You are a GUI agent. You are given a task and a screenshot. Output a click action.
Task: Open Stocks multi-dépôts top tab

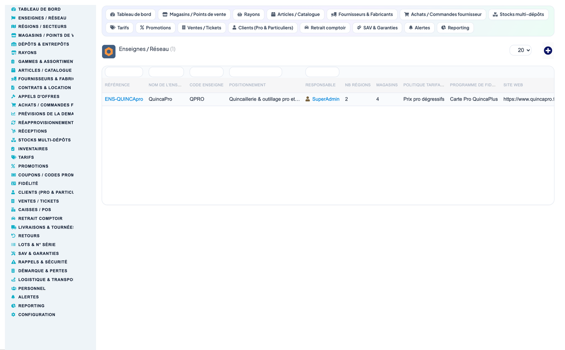pyautogui.click(x=518, y=14)
